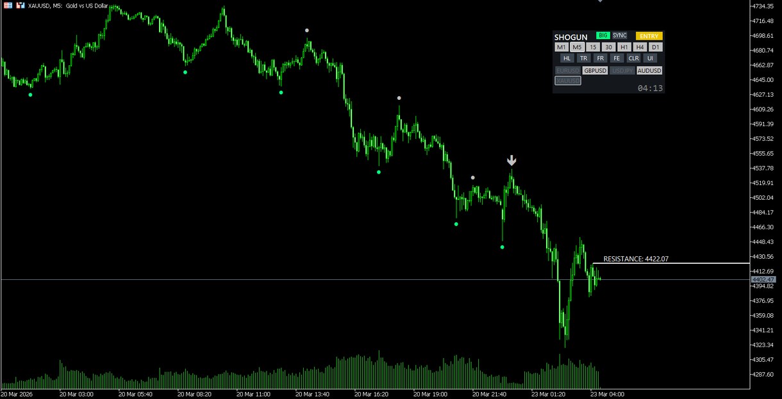Switch to M1 timeframe
Screen dimensions: 782x399
pyautogui.click(x=562, y=47)
